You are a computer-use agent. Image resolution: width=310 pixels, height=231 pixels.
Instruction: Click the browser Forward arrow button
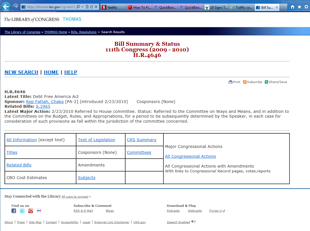16,7
